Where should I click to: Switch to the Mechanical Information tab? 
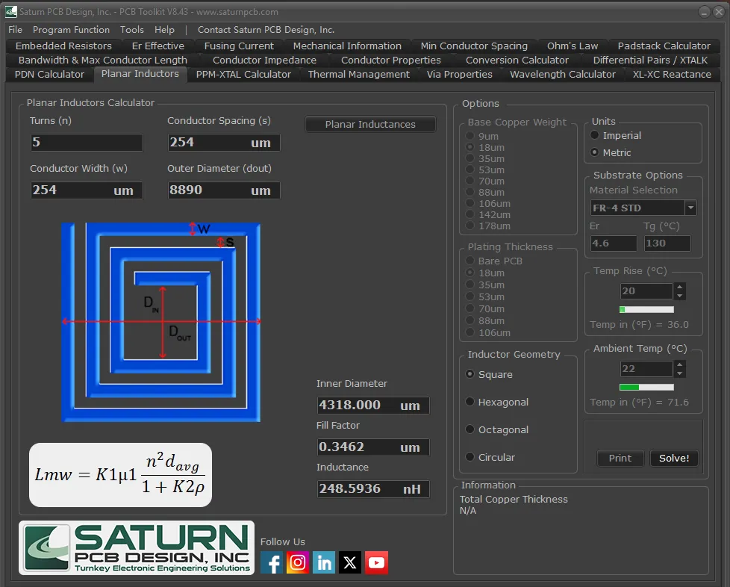[x=347, y=46]
